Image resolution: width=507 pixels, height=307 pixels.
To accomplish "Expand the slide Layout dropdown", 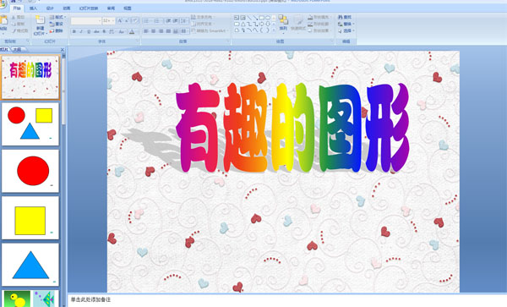I will (x=58, y=17).
